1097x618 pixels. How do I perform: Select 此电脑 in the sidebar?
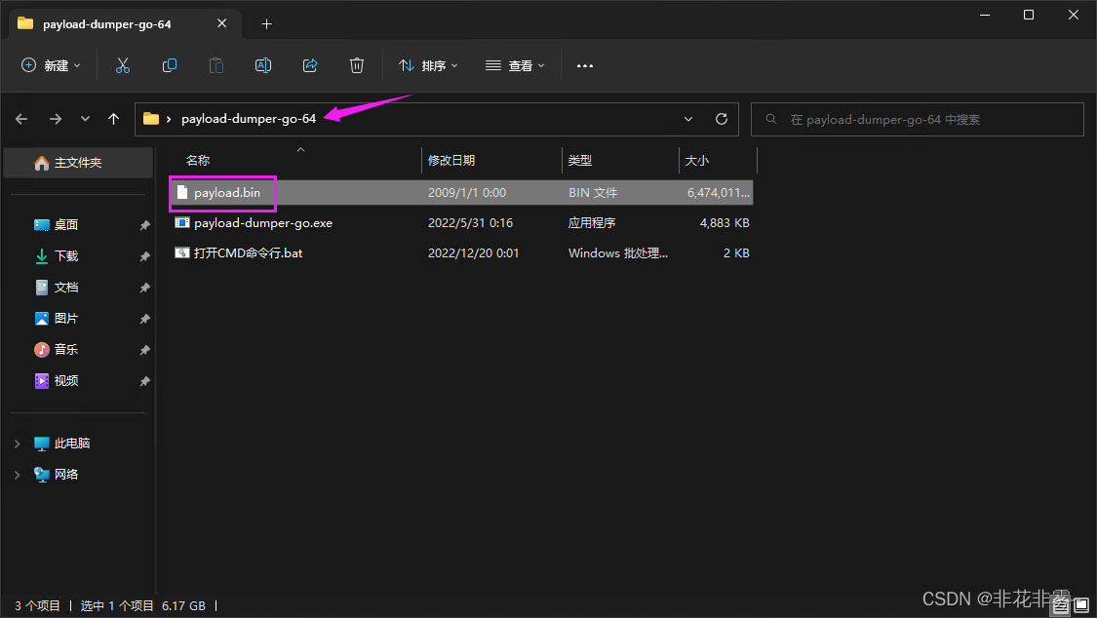[x=72, y=444]
